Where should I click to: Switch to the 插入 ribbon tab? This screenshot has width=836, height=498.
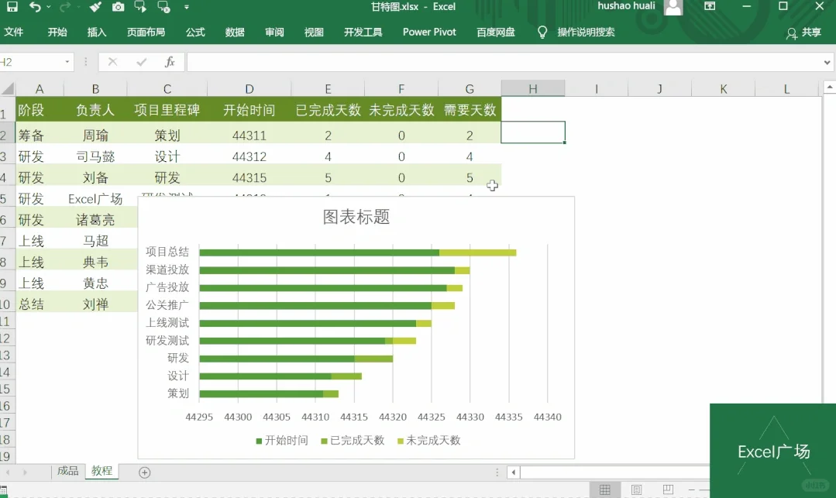click(x=97, y=32)
